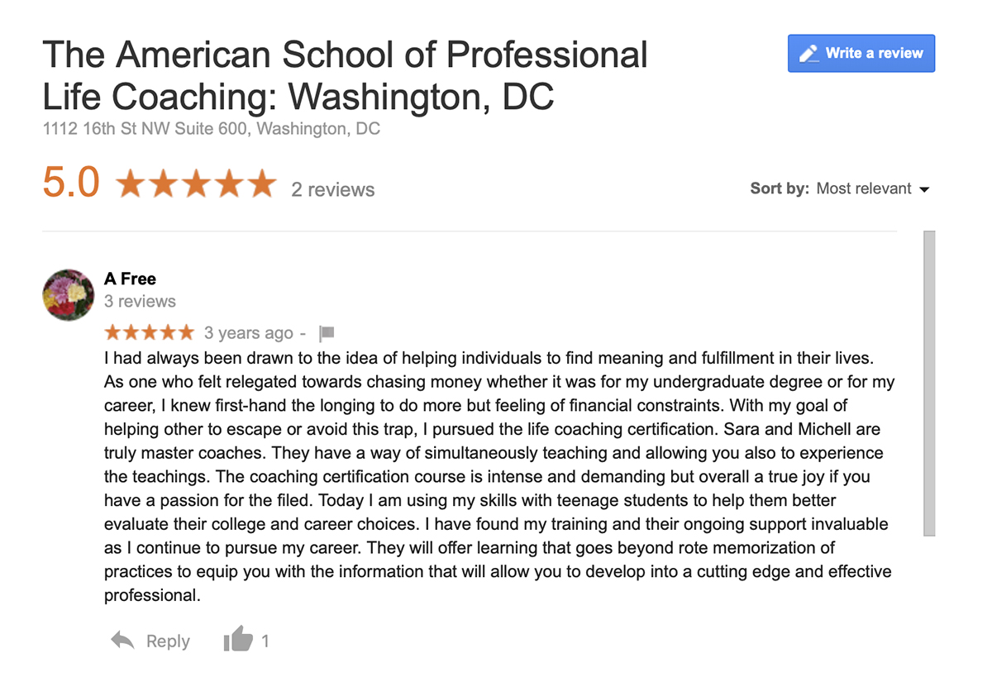Image resolution: width=992 pixels, height=682 pixels.
Task: Click the overall five-star rating beside 5.0
Action: pos(196,184)
